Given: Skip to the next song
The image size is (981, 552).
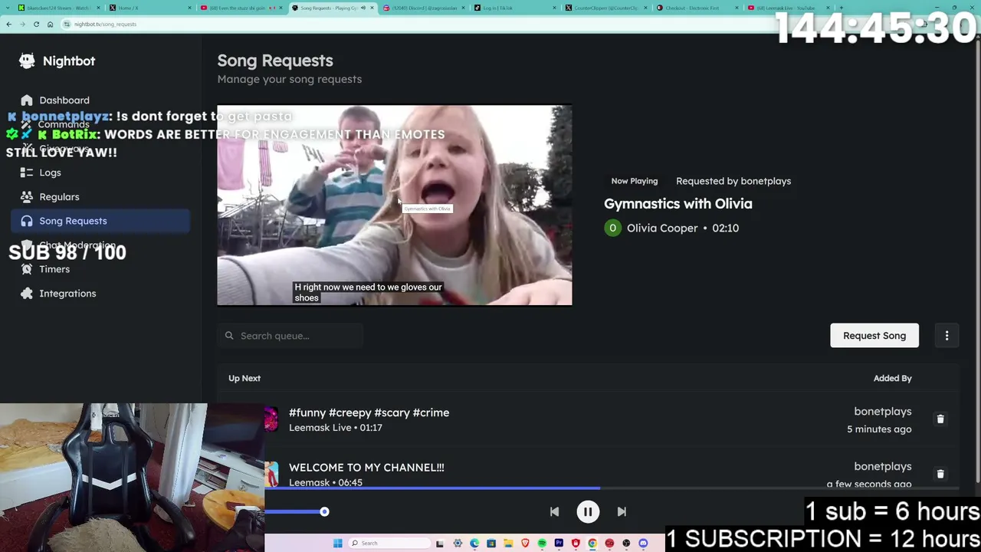Looking at the screenshot, I should click(622, 511).
